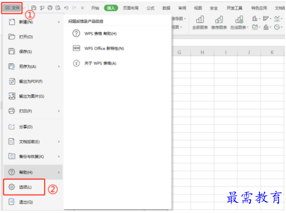Select 分享(D) in the file menu
The height and width of the screenshot is (213, 286).
tap(33, 127)
